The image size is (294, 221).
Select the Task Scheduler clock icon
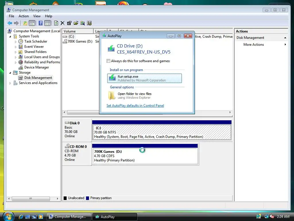21,41
